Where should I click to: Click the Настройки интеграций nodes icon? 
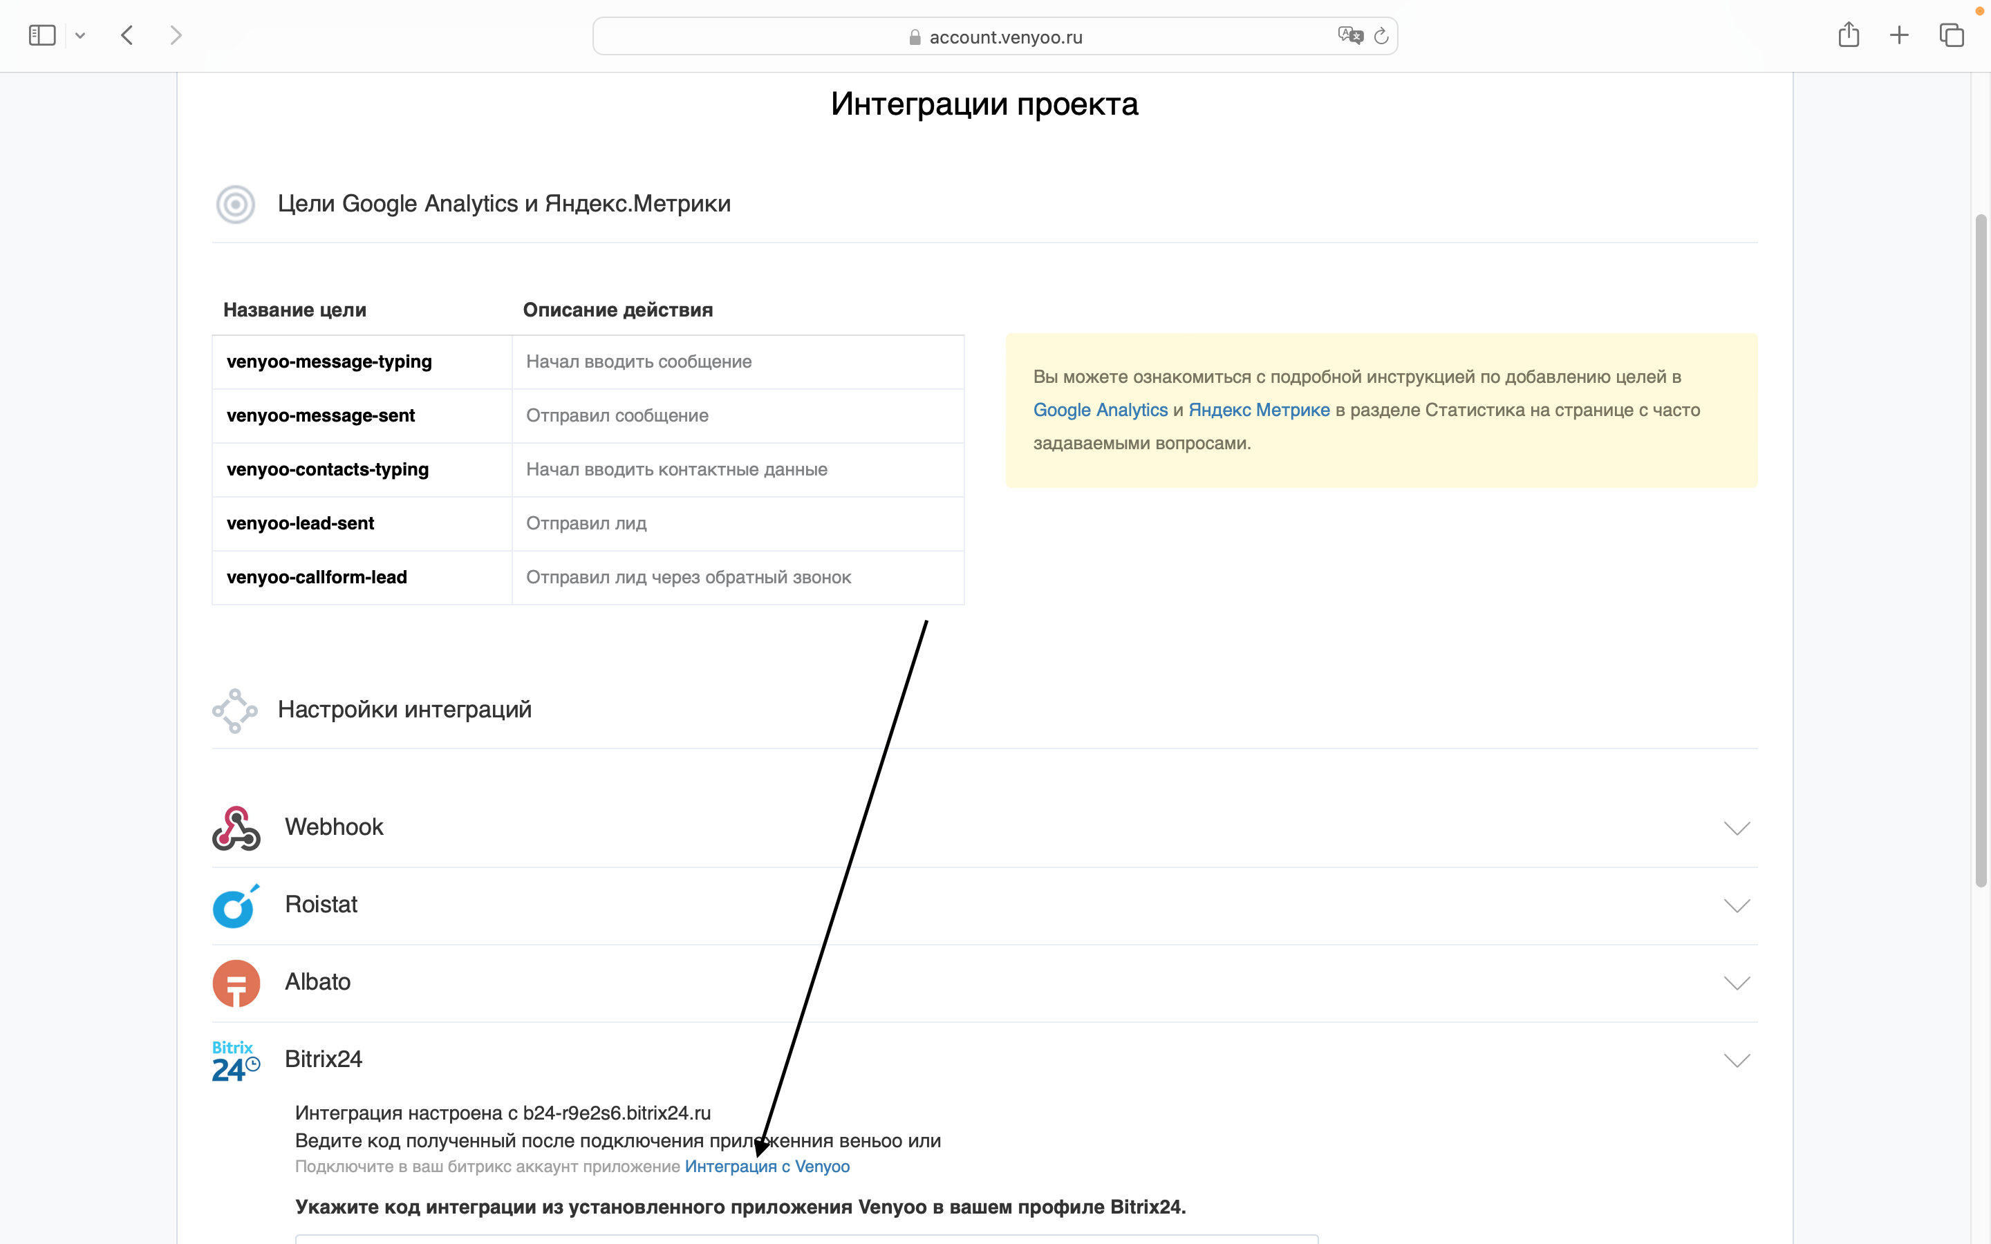[x=235, y=709]
